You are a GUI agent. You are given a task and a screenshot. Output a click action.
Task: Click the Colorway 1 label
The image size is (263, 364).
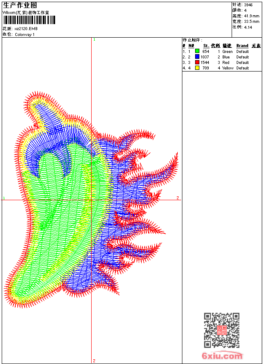click(x=25, y=35)
